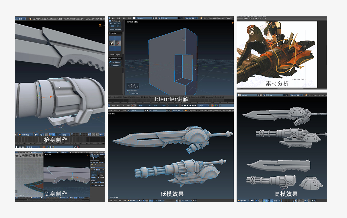Play animation forward in tutorial timeline
The width and height of the screenshot is (347, 218).
[190, 106]
